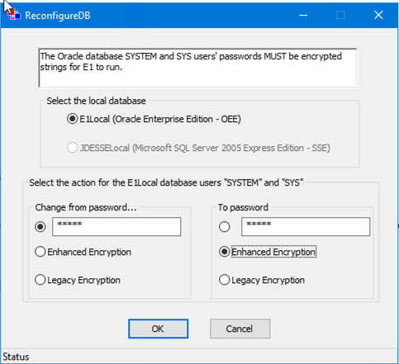Click the Status bar at the bottom

coord(199,357)
